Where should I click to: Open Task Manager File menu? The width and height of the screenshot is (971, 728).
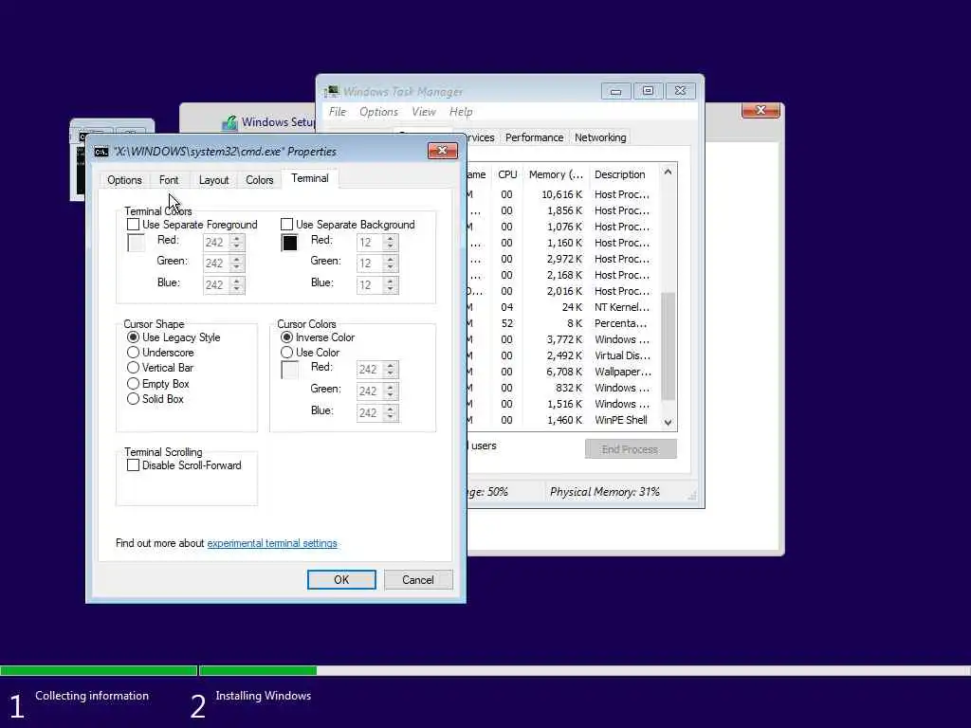click(338, 112)
